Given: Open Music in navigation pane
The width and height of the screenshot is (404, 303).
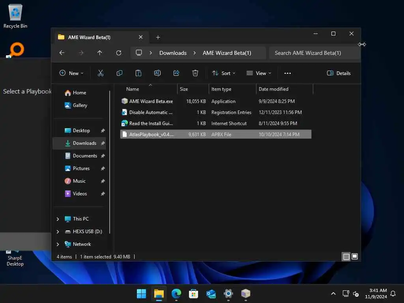Looking at the screenshot, I should point(79,181).
